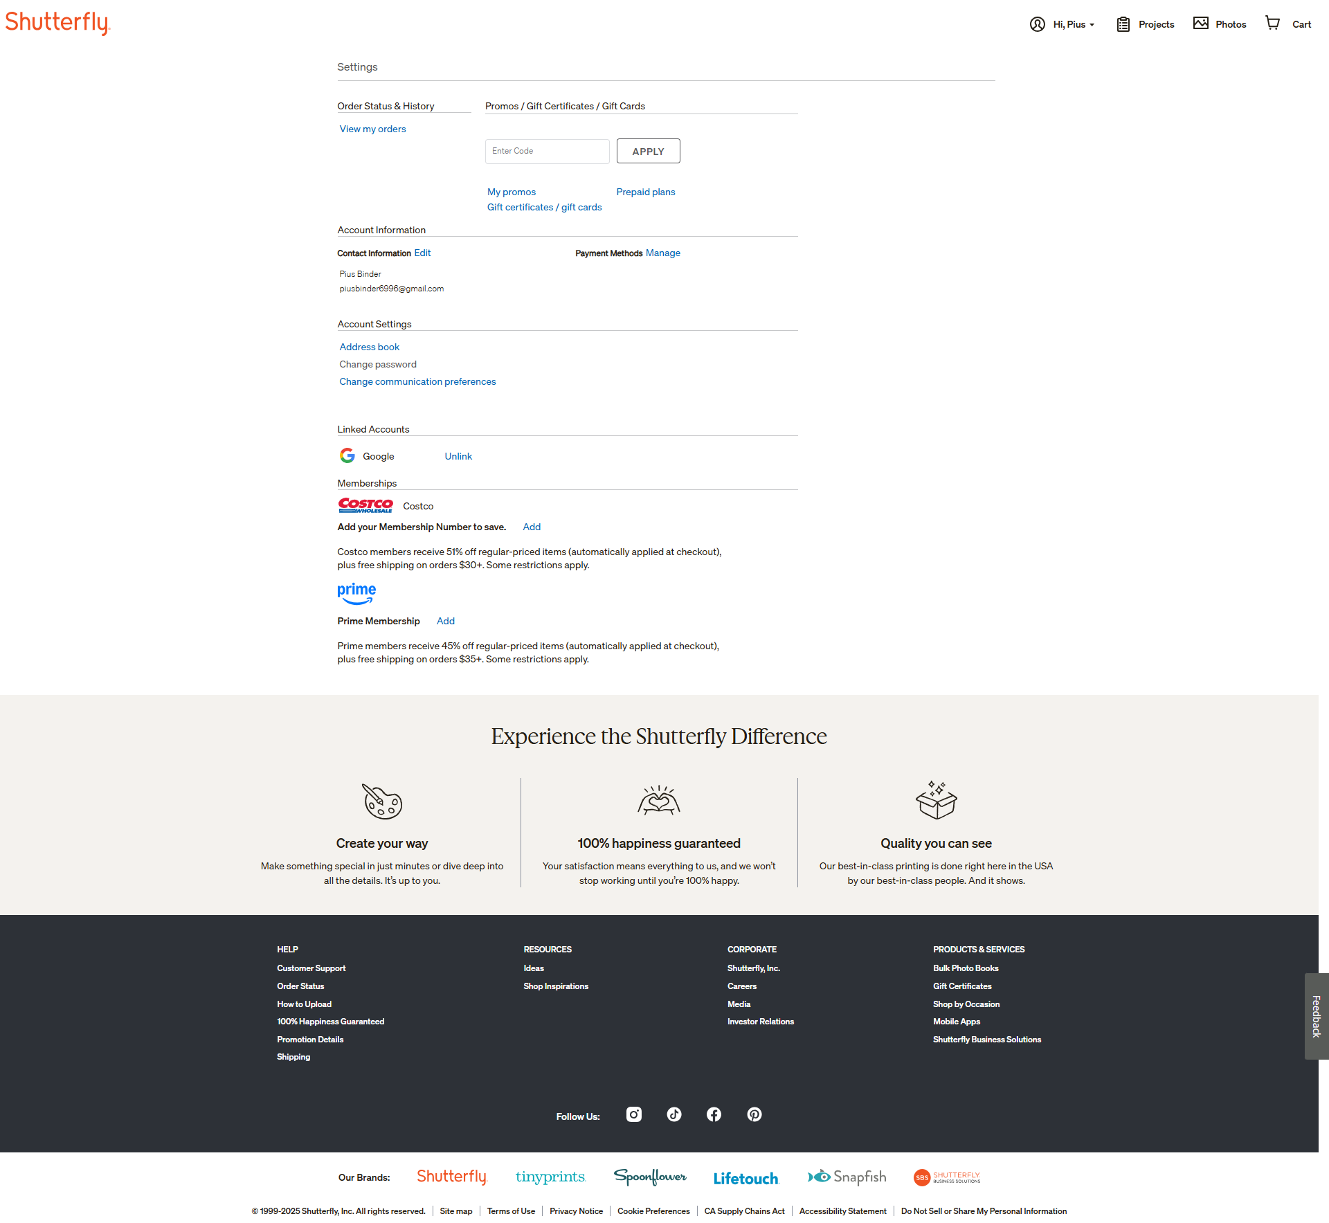
Task: Click the Costco Wholesale logo
Action: pyautogui.click(x=365, y=505)
